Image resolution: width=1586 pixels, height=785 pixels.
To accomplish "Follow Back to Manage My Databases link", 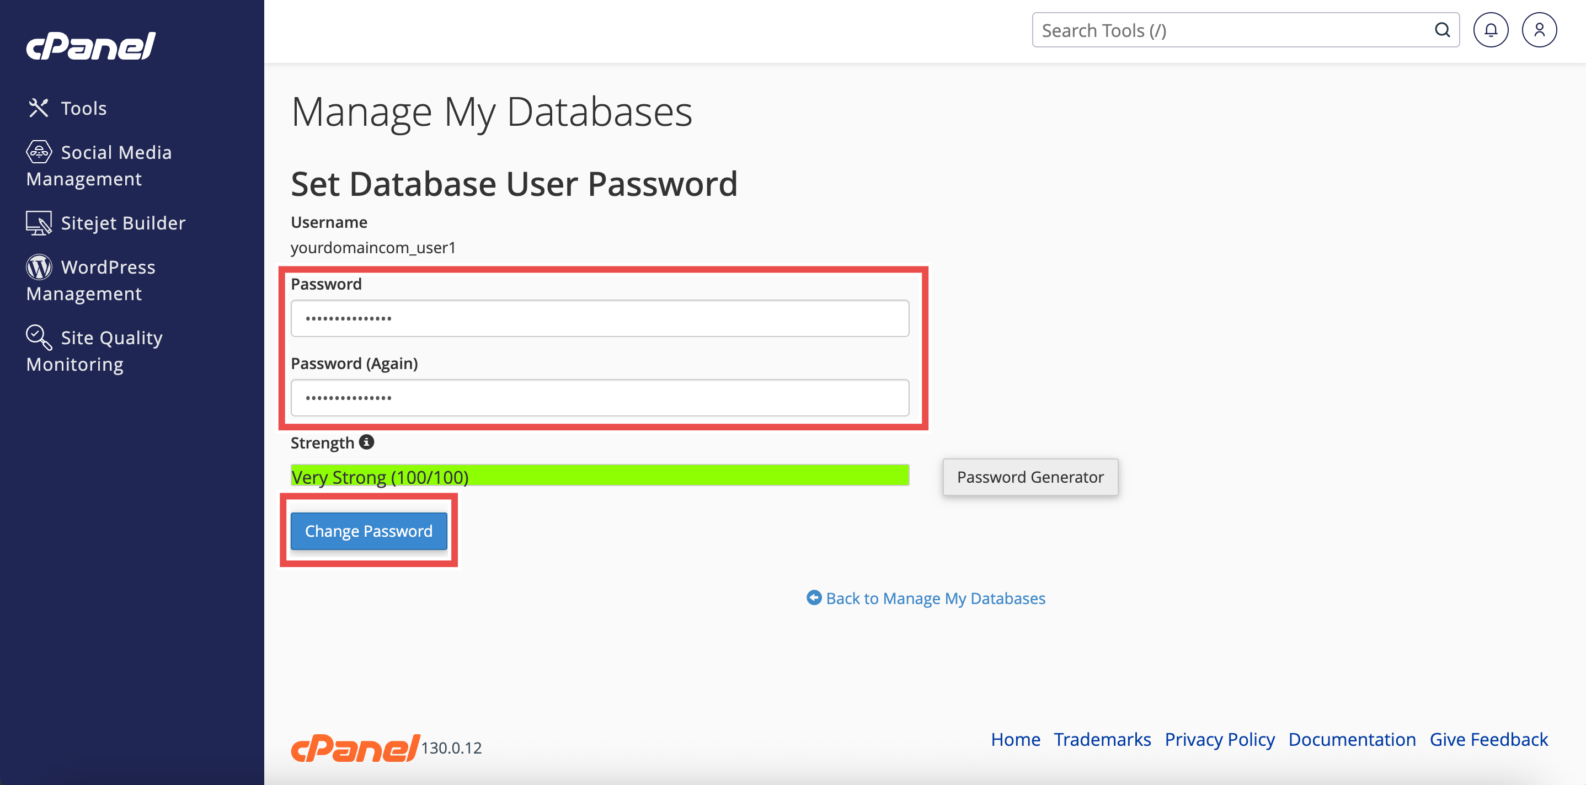I will tap(935, 599).
